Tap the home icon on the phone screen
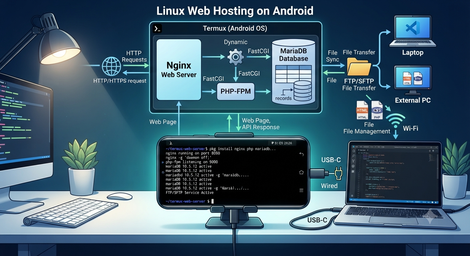The height and width of the screenshot is (256, 470). point(301,172)
